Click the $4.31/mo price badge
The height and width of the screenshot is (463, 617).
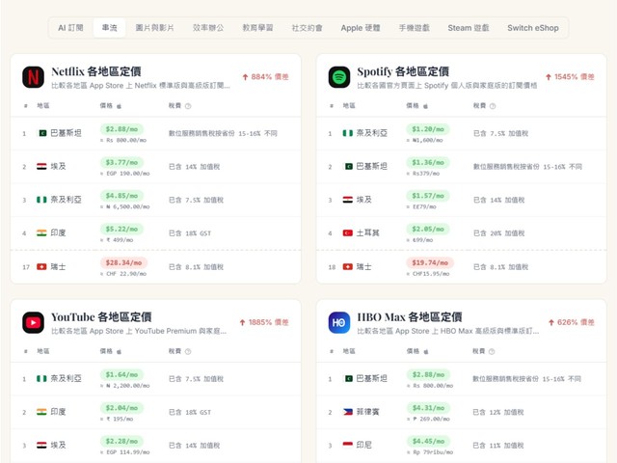428,407
